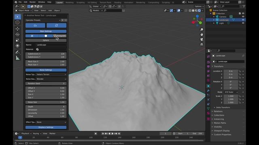Toggle camera view with the camera icon
The width and height of the screenshot is (259, 145).
click(202, 39)
